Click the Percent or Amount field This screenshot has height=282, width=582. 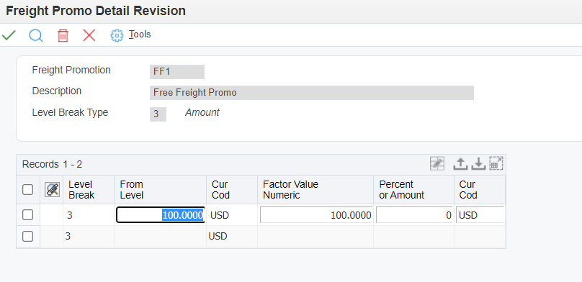click(x=414, y=215)
